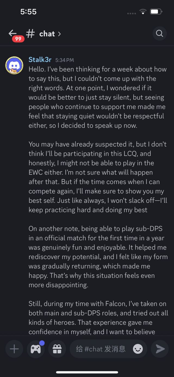
Task: Tap the 5:34 PM message timestamp
Action: pyautogui.click(x=64, y=60)
